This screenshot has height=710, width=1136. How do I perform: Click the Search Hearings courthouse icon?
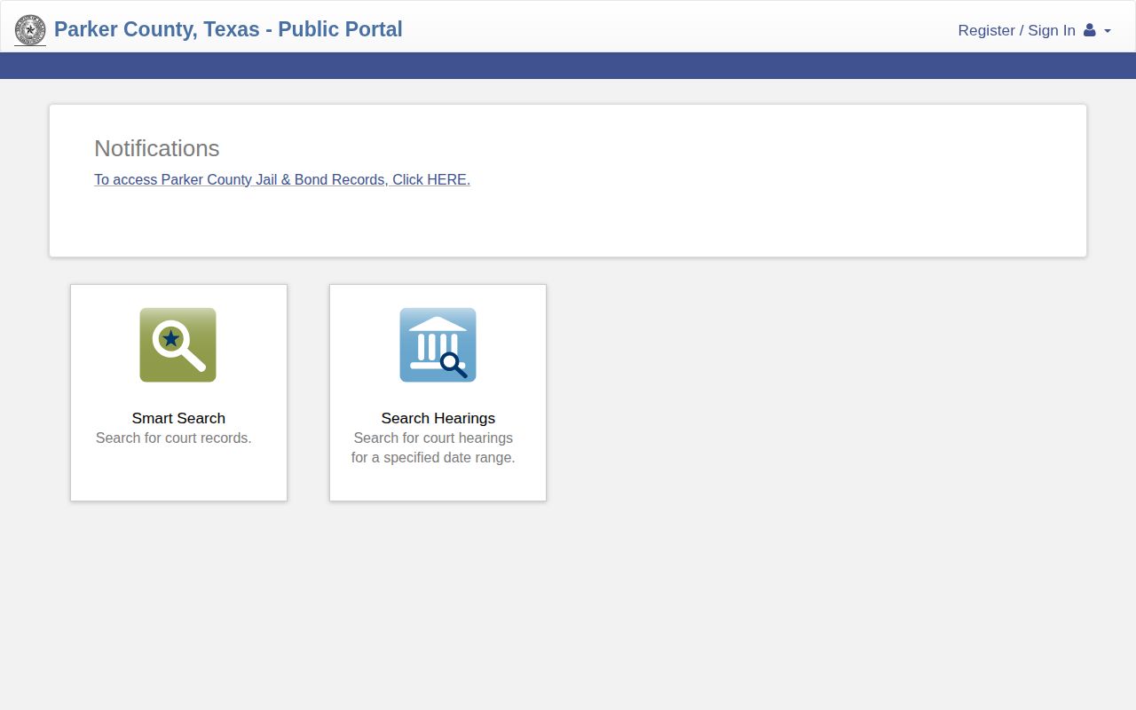pos(438,345)
